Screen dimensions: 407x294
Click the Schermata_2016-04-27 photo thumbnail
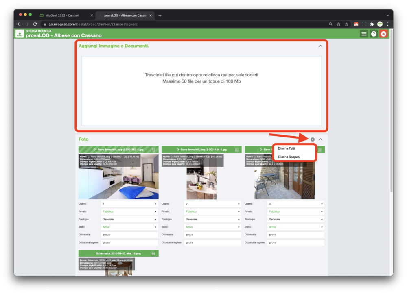coord(118,267)
